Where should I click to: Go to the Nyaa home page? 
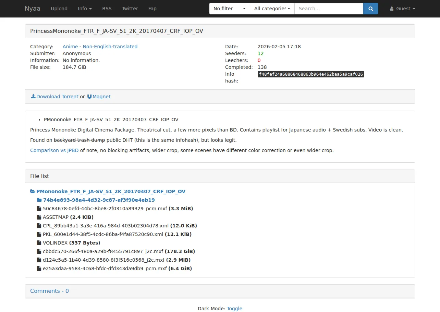click(x=33, y=9)
